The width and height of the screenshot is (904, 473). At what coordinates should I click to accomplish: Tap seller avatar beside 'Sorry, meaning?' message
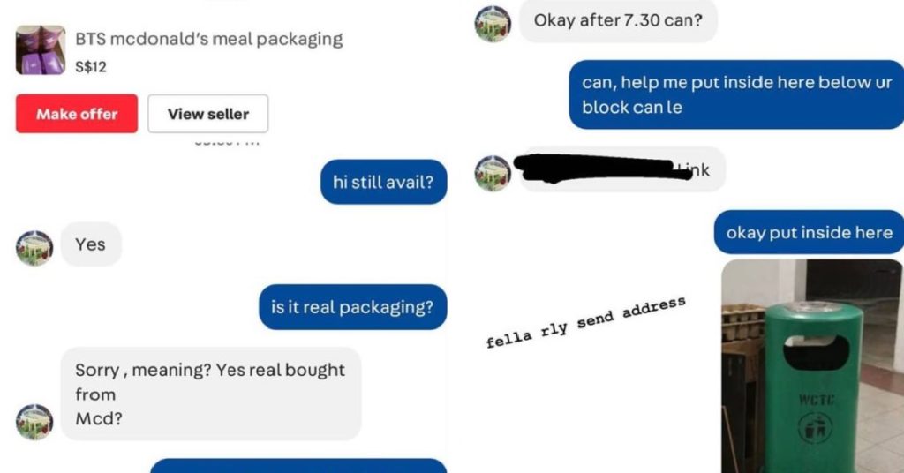click(x=34, y=422)
